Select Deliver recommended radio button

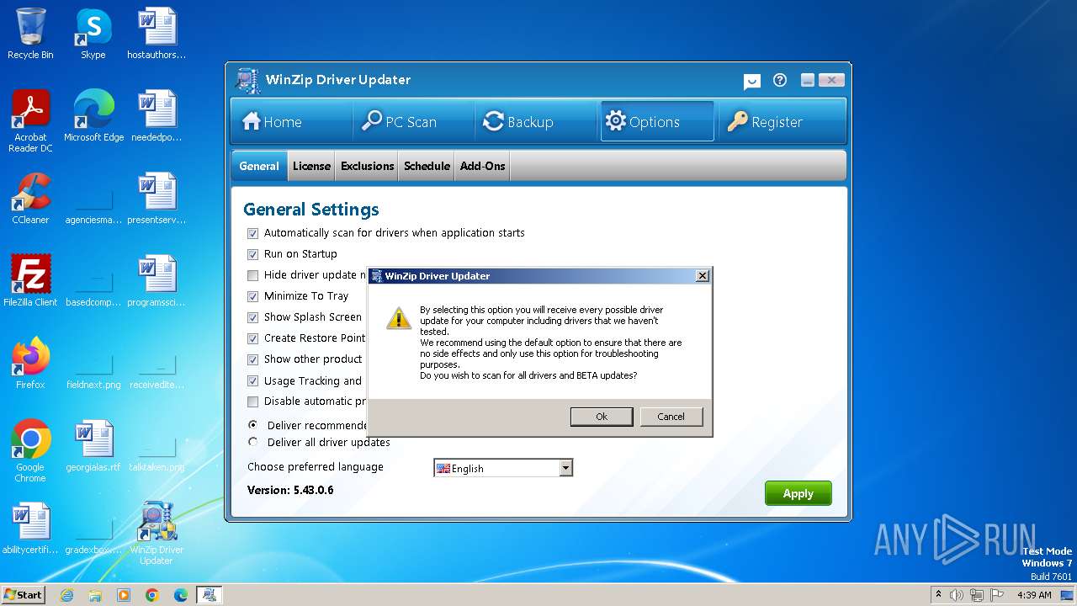point(252,425)
